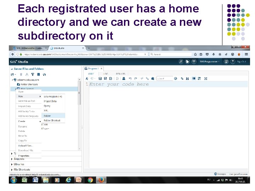255x191 pixels.
Task: Click the Open folder icon in SAS Studio header
Action: click(x=187, y=62)
